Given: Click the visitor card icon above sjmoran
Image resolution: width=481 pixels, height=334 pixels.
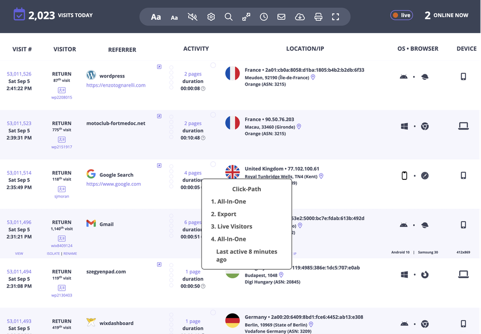Looking at the screenshot, I should pos(61,189).
